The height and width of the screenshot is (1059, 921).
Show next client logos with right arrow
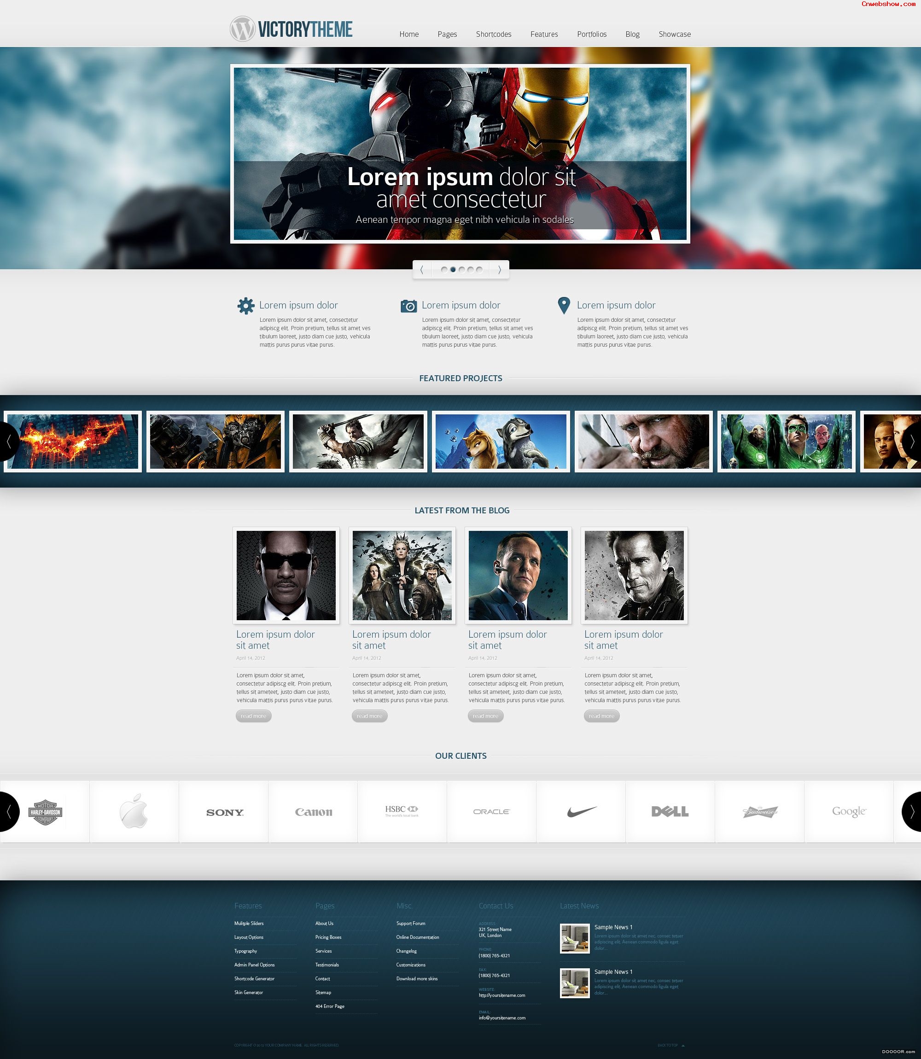[x=912, y=811]
